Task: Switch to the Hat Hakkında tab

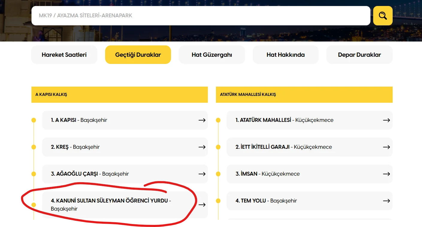Action: (285, 55)
